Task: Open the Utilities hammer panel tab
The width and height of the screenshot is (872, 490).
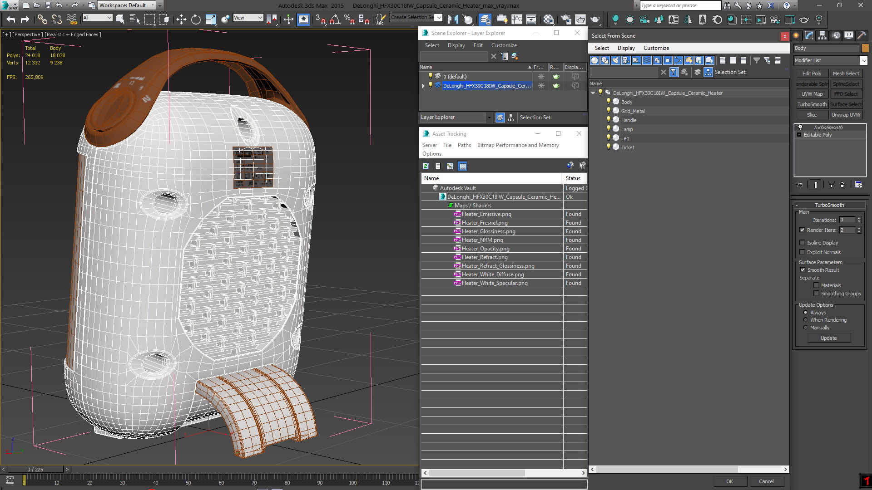Action: (862, 35)
